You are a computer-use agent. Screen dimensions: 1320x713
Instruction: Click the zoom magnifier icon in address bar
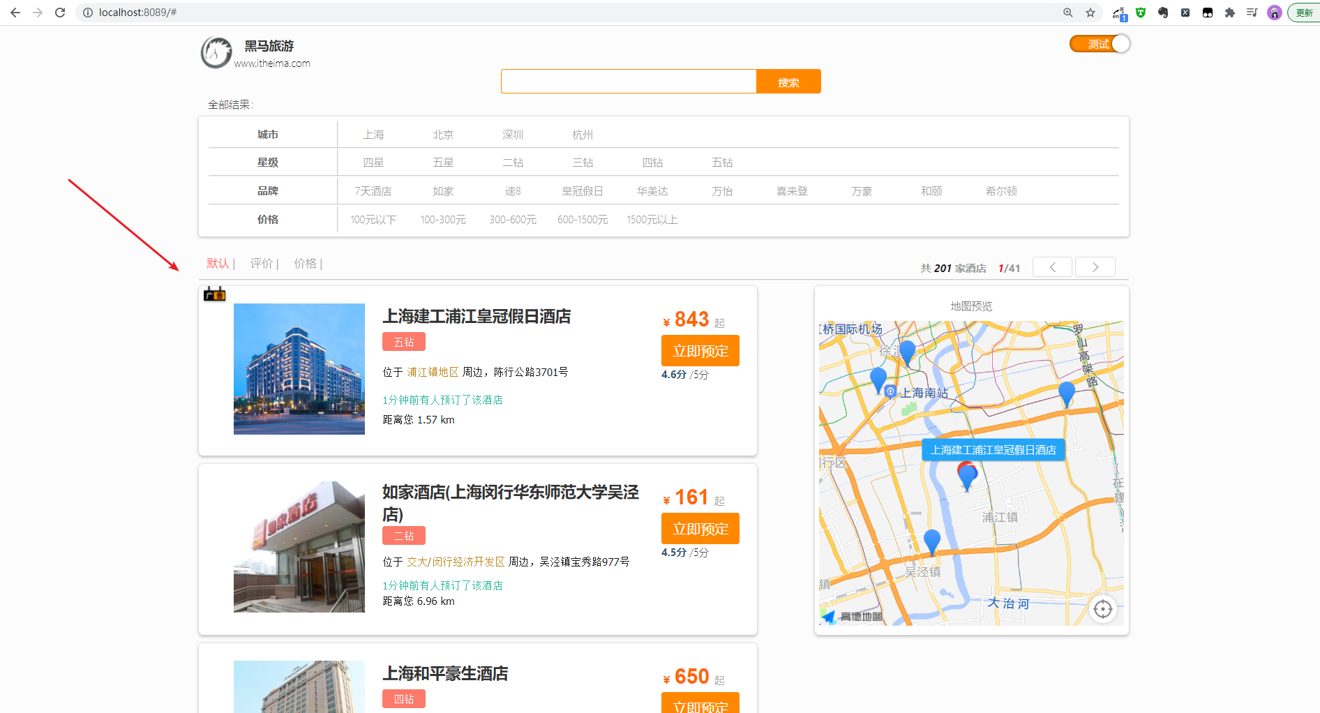[x=1068, y=13]
